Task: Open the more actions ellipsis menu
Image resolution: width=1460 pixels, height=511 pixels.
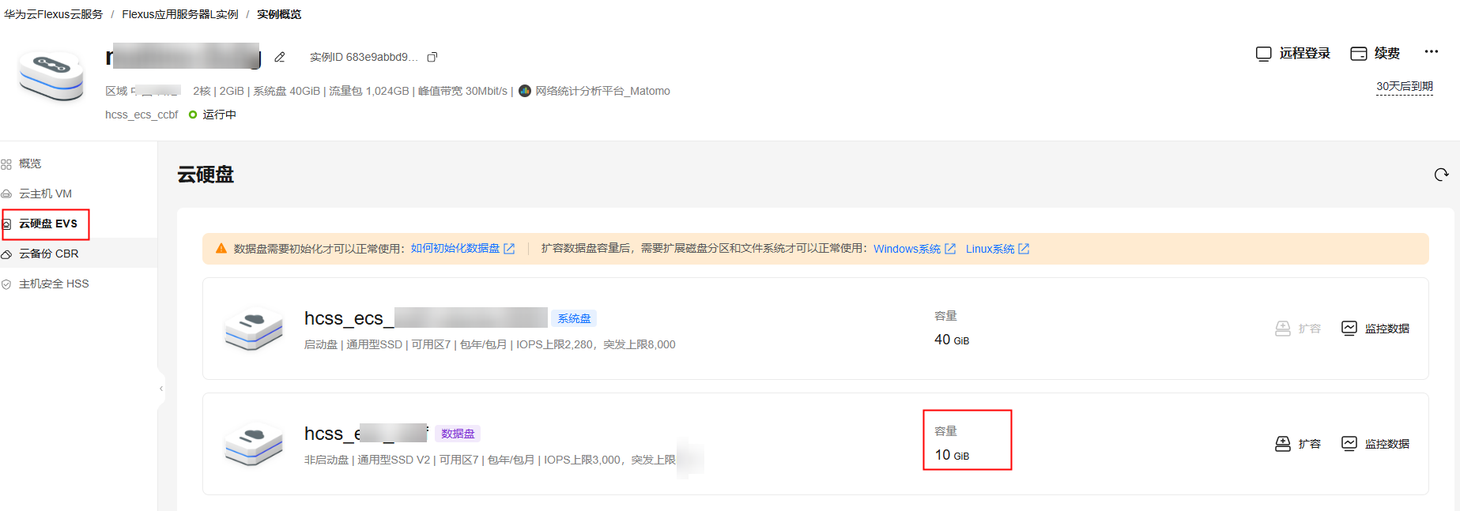Action: click(1432, 51)
